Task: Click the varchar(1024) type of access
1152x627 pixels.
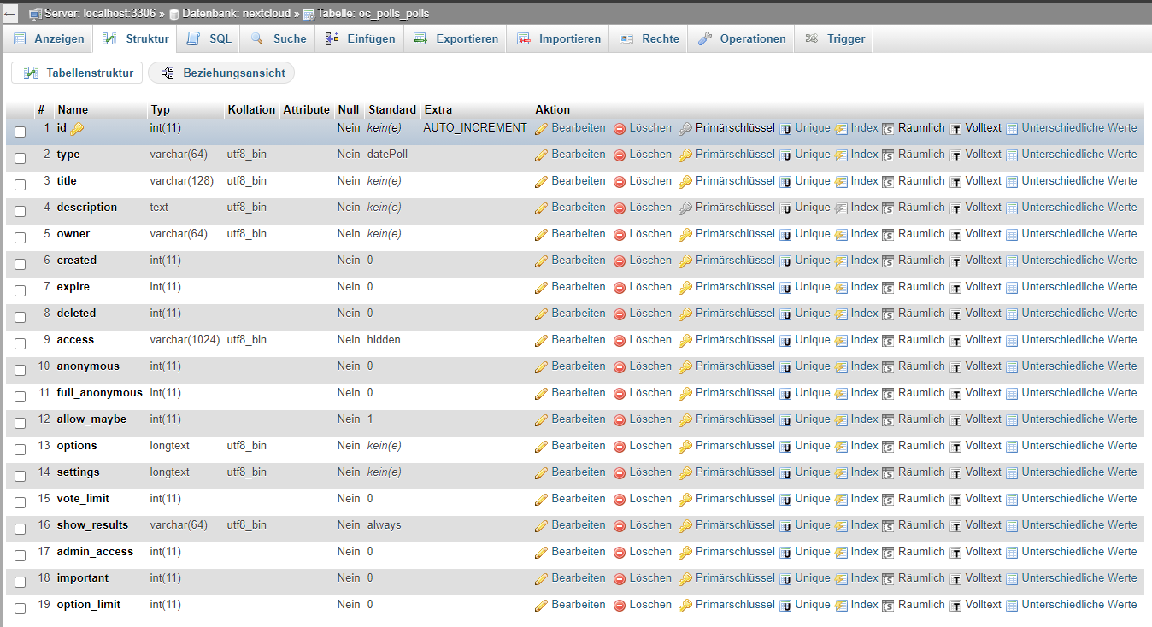Action: (185, 340)
